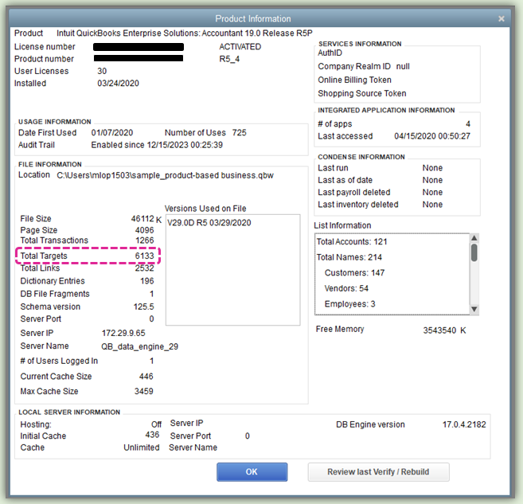Click the Total Names: 214 row
523x504 pixels.
click(x=349, y=257)
